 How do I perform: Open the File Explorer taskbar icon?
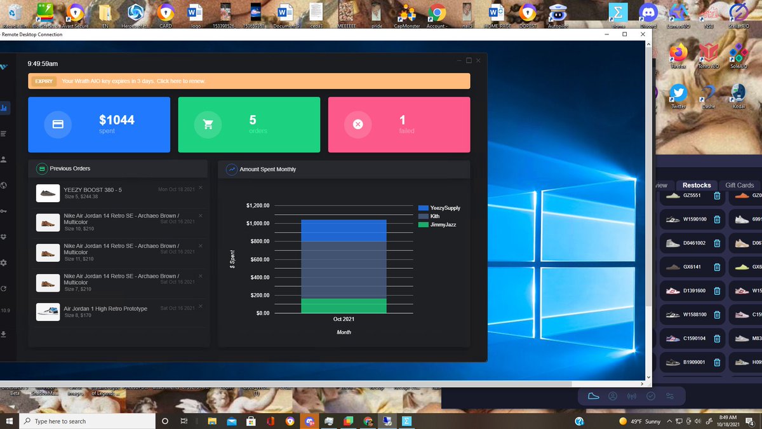tap(213, 421)
